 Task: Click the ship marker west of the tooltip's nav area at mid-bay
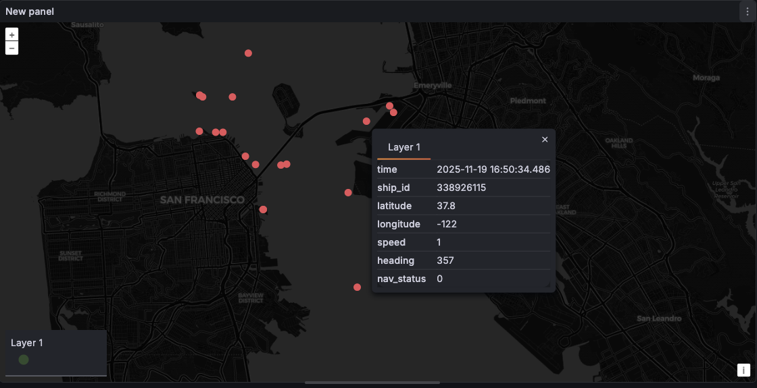click(x=348, y=193)
